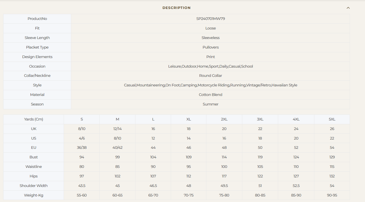This screenshot has width=365, height=202.
Task: Select the Round Collar cell
Action: point(210,76)
